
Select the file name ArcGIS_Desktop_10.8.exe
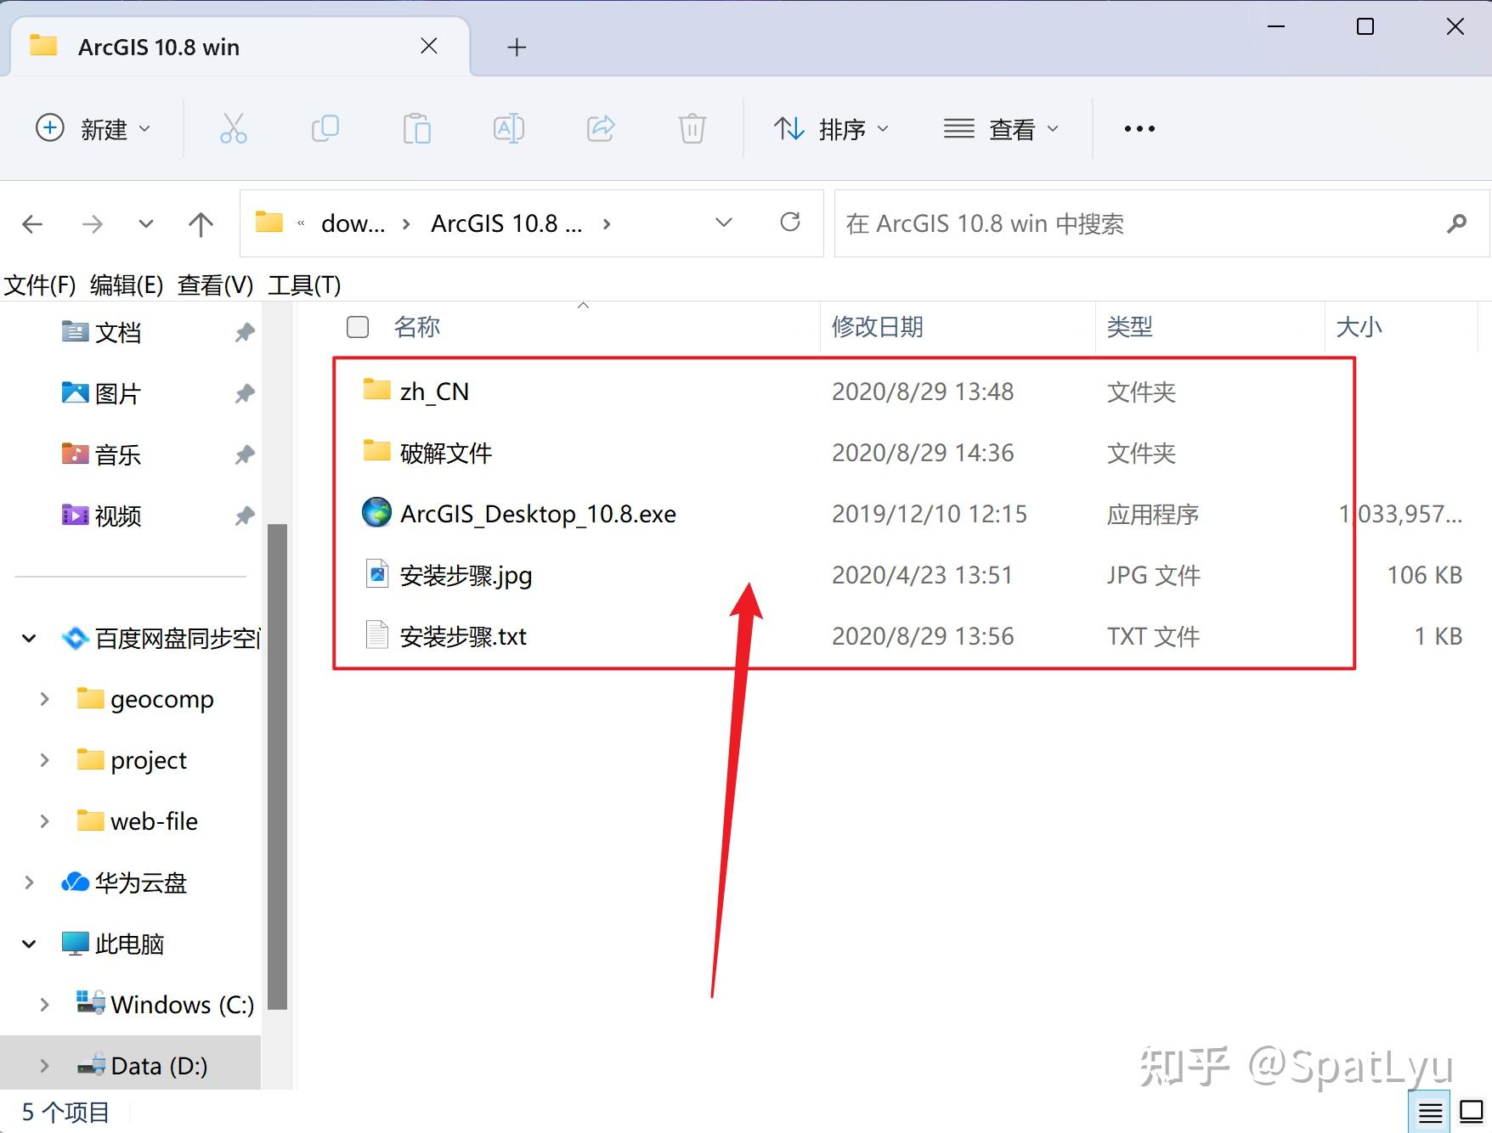tap(538, 514)
